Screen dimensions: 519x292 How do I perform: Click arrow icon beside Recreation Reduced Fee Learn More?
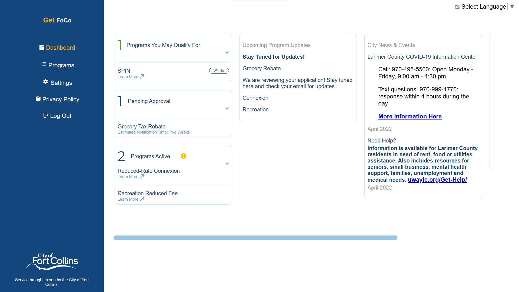point(142,199)
